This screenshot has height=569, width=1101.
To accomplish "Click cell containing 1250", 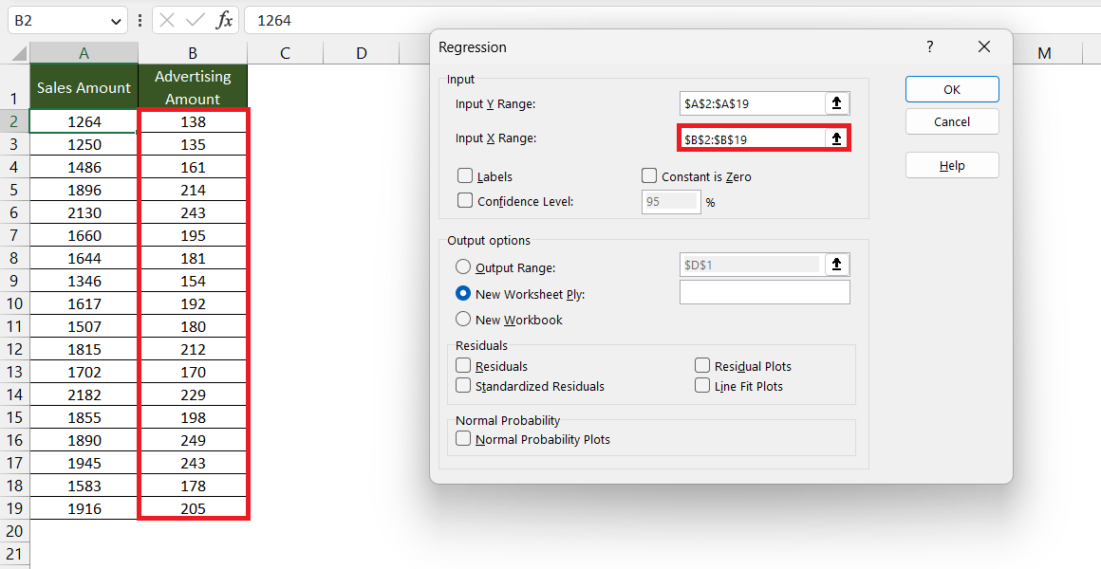I will tap(84, 144).
